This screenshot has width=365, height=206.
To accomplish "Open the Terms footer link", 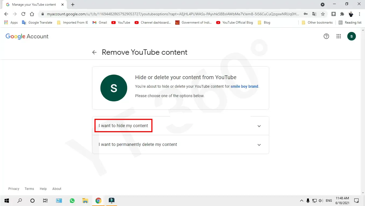I will pyautogui.click(x=29, y=189).
